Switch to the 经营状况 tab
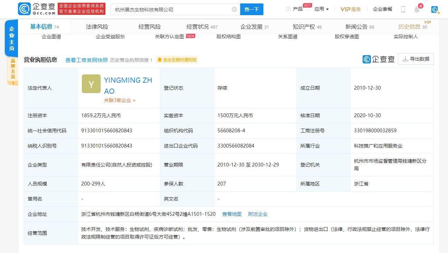Image resolution: width=448 pixels, height=253 pixels. (202, 27)
